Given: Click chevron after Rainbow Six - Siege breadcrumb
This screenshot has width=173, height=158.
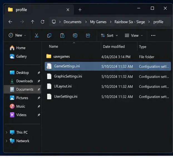Looking at the screenshot, I should click(x=149, y=22).
